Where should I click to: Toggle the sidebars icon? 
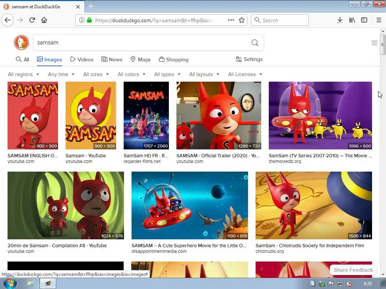364,20
